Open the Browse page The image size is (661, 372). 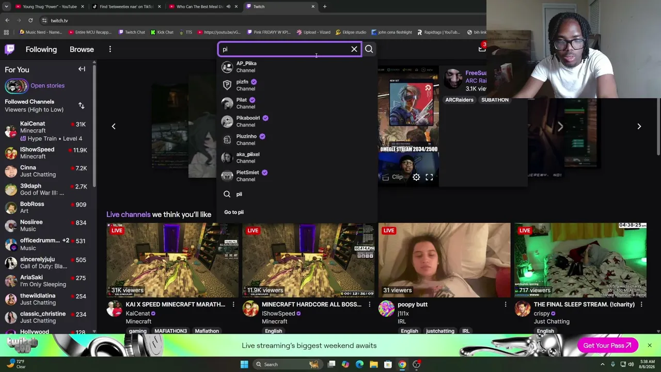[82, 49]
